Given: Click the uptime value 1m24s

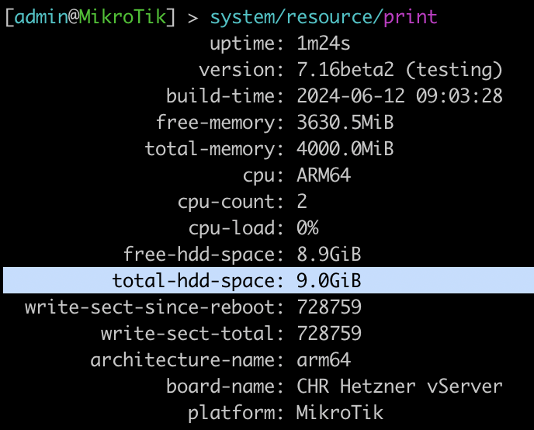Looking at the screenshot, I should (324, 43).
